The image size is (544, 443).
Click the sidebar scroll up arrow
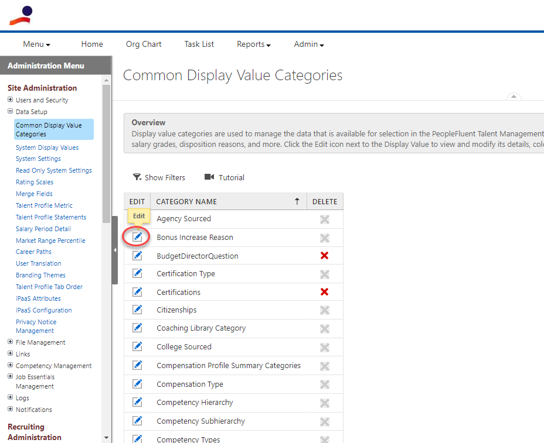(106, 80)
